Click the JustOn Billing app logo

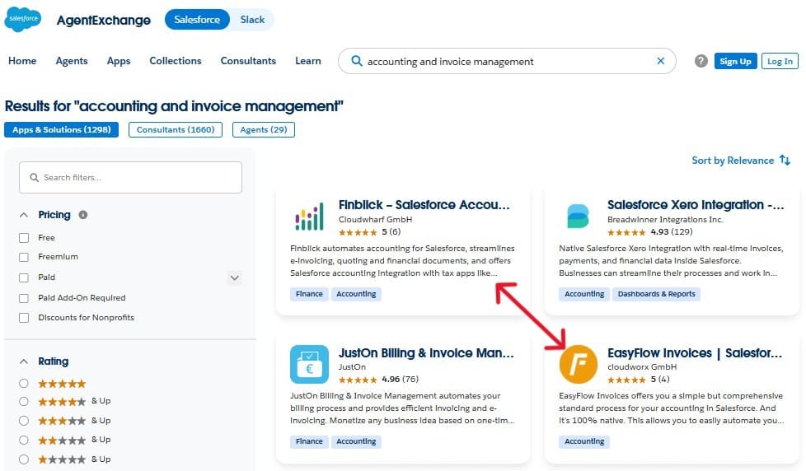pyautogui.click(x=309, y=364)
